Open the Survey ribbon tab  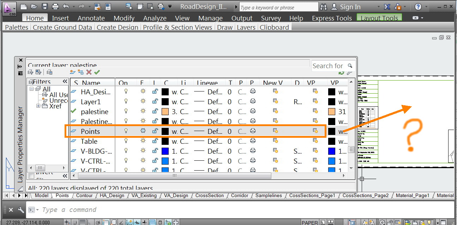271,18
